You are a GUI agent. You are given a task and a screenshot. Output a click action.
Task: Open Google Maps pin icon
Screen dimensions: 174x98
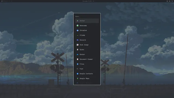click(77, 78)
